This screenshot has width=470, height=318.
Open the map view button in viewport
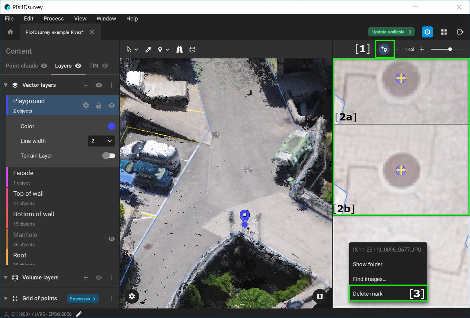point(320,296)
